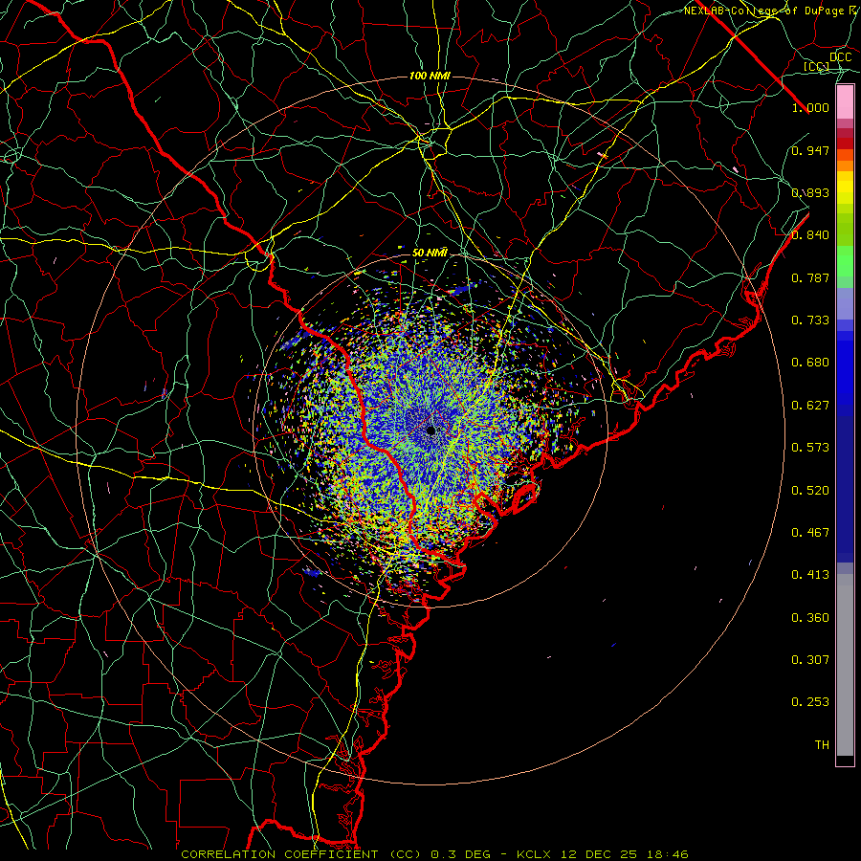The image size is (861, 861).
Task: Click the pink segment atop the color bar
Action: pyautogui.click(x=845, y=102)
